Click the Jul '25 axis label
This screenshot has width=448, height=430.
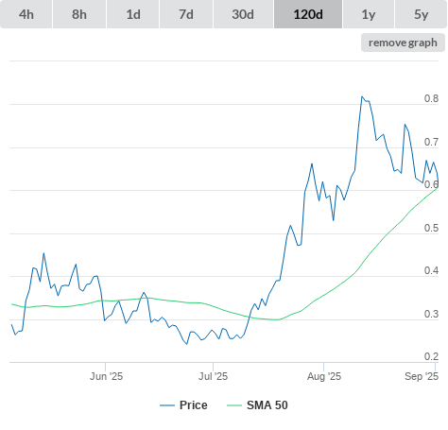click(213, 376)
